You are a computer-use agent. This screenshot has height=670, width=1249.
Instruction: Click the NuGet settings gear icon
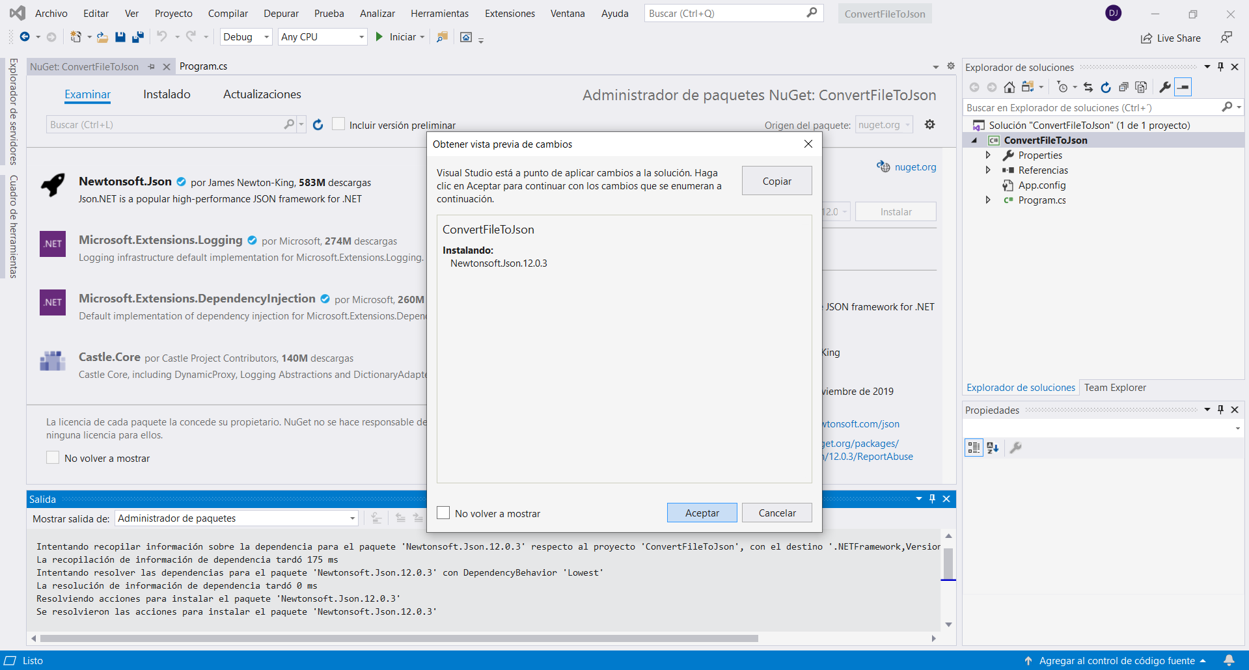(x=929, y=124)
